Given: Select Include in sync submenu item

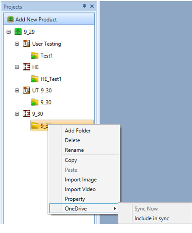Looking at the screenshot, I should coord(152,218).
